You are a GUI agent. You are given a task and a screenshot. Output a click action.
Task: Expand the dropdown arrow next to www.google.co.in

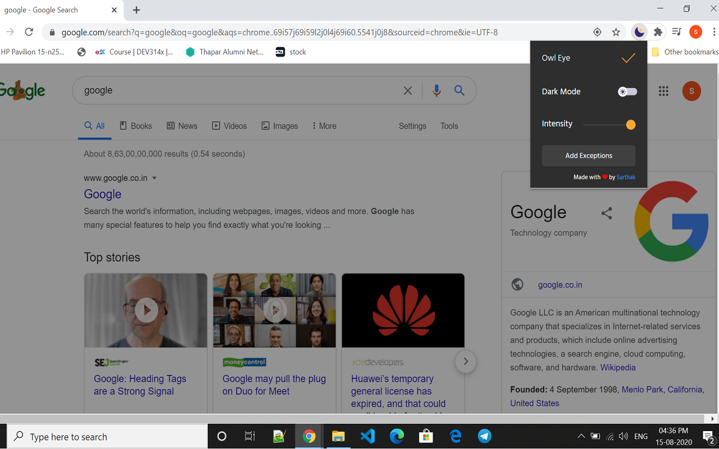(154, 178)
